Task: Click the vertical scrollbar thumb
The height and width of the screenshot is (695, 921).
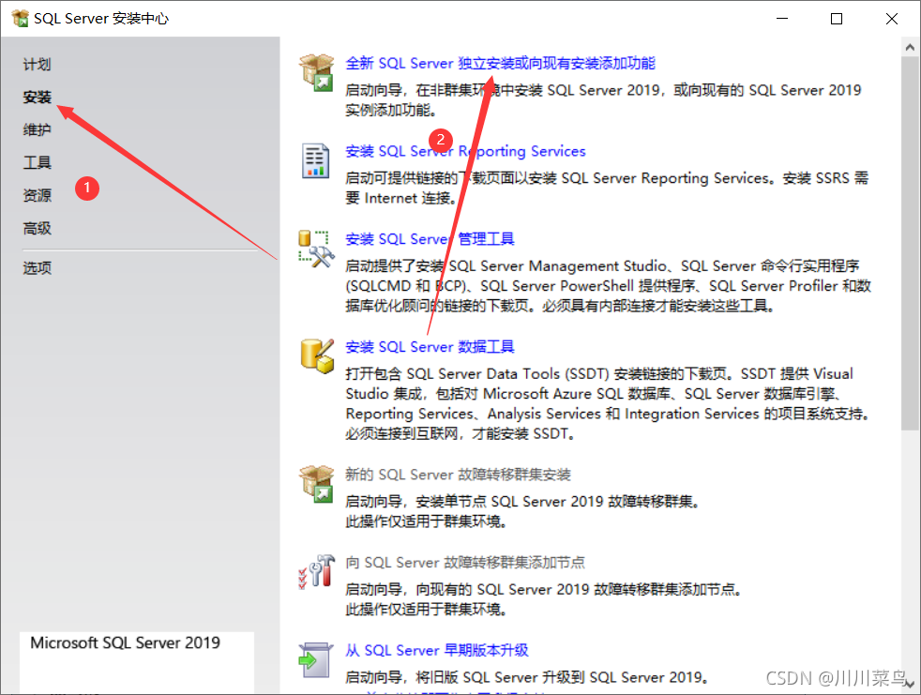Action: pyautogui.click(x=910, y=243)
